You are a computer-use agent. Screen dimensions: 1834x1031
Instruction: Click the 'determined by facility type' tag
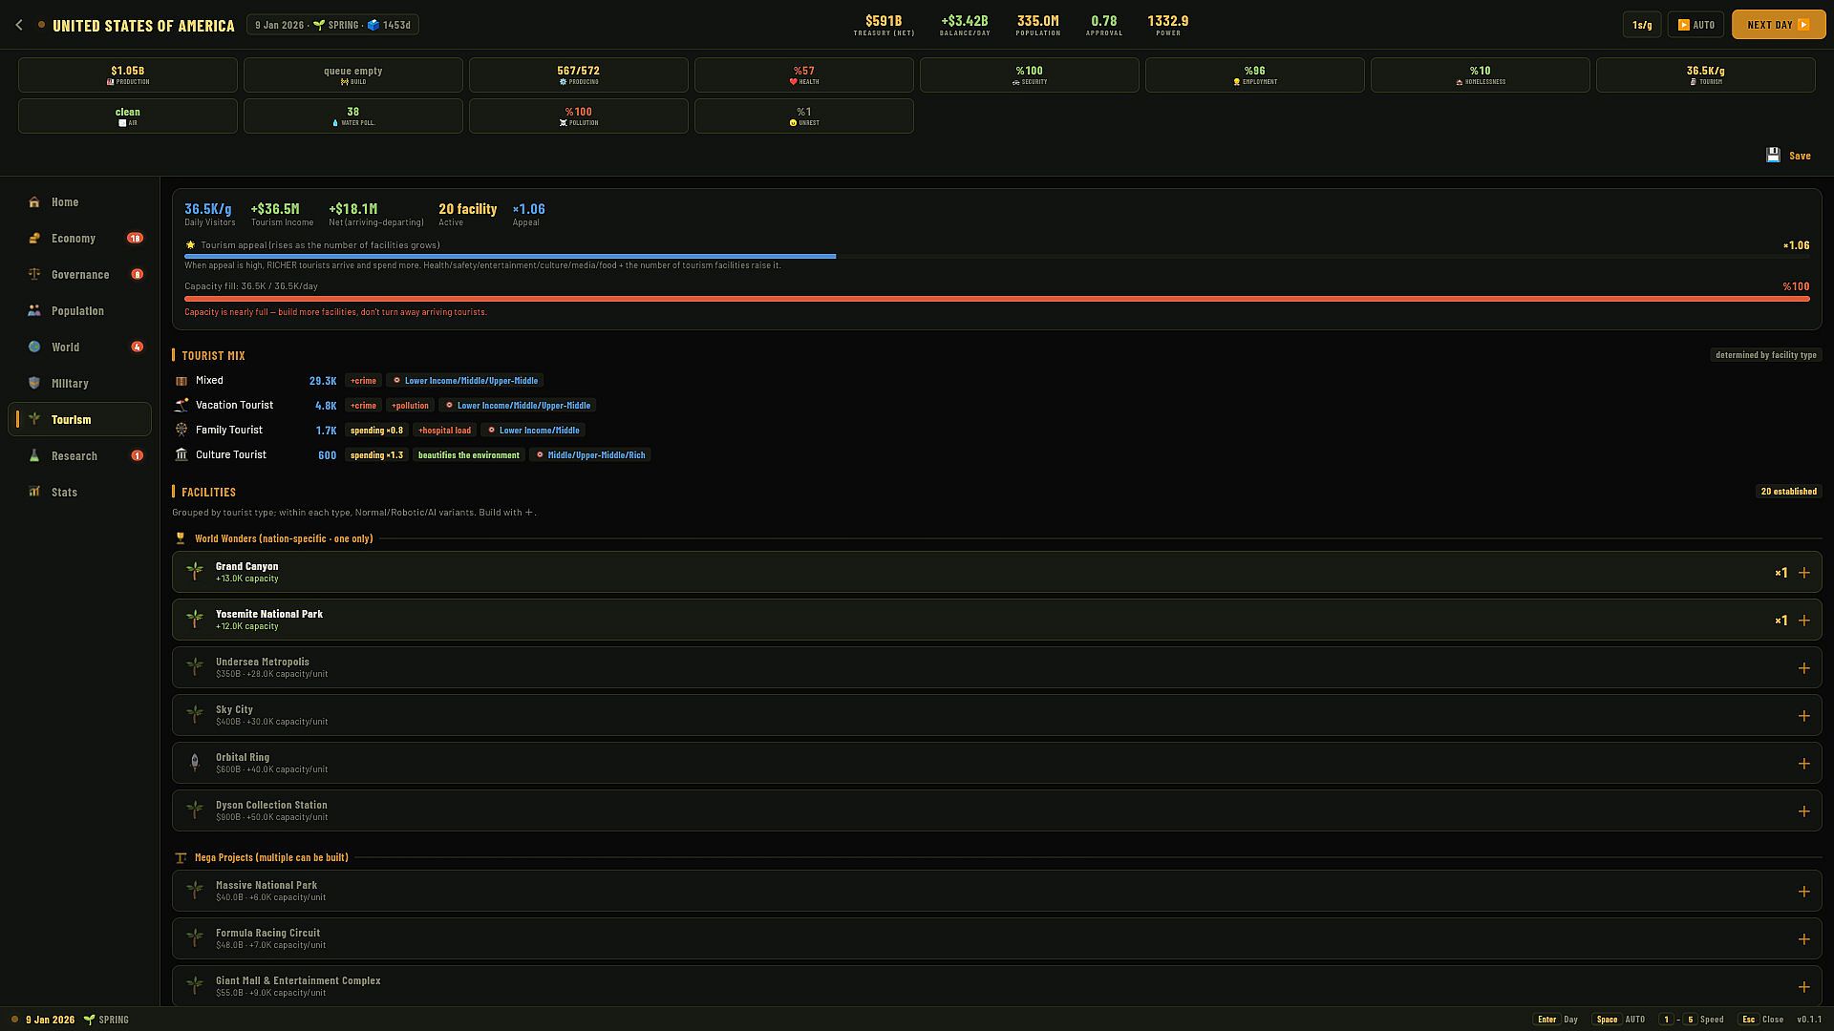1766,355
